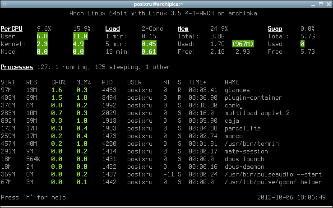Click the 0.61 fifteen-minute load value
Viewport: 333px width, 208px height.
click(x=149, y=51)
